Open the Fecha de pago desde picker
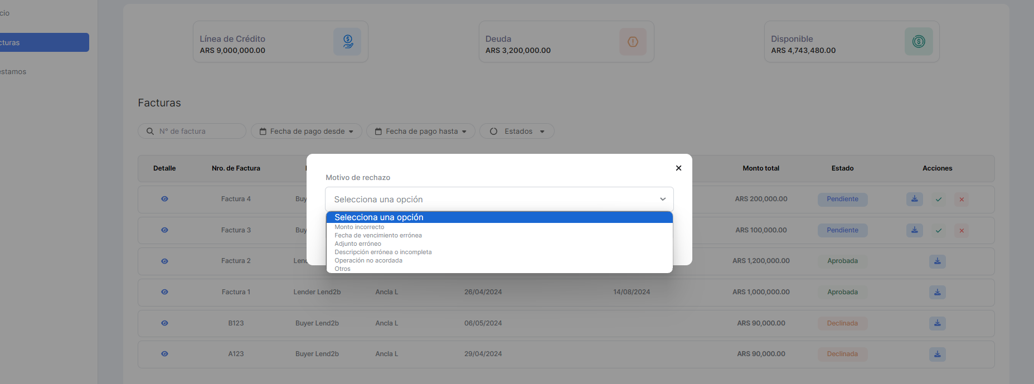Viewport: 1034px width, 384px height. (x=306, y=132)
